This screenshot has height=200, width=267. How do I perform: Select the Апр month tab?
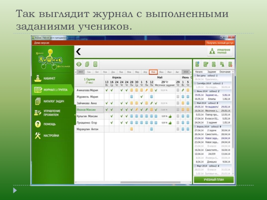145,72
